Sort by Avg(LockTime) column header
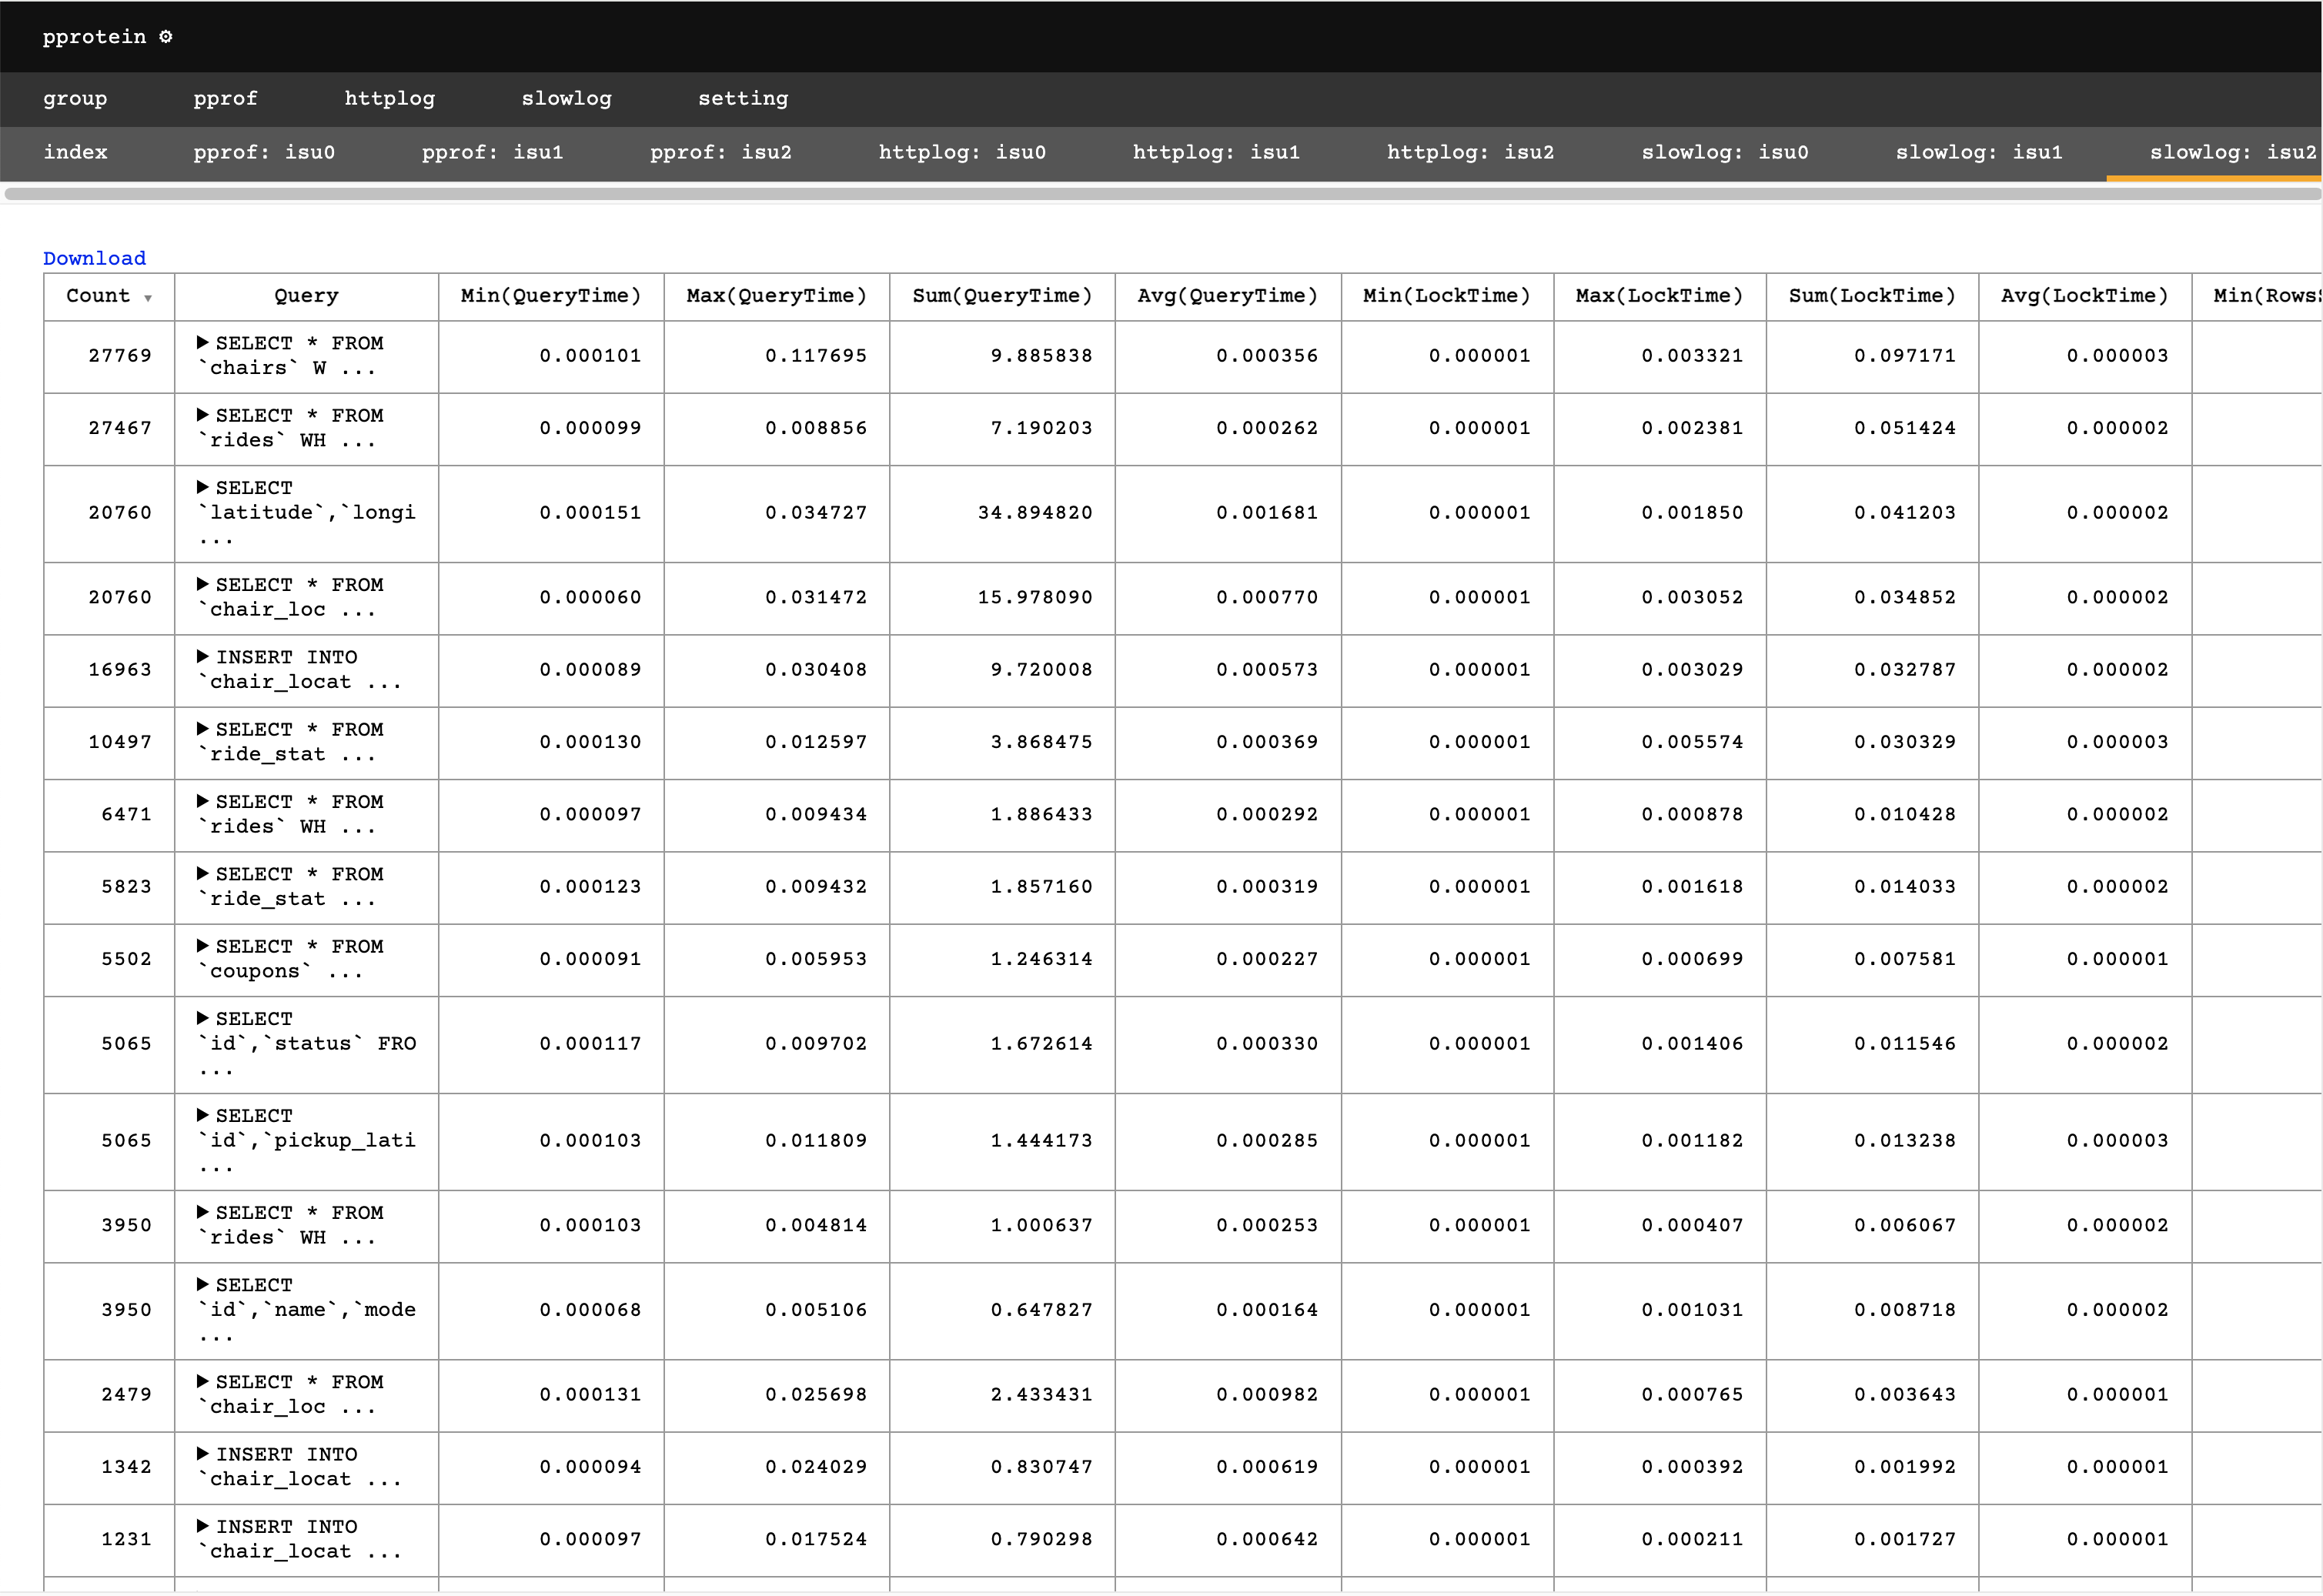2323x1596 pixels. pos(2085,296)
